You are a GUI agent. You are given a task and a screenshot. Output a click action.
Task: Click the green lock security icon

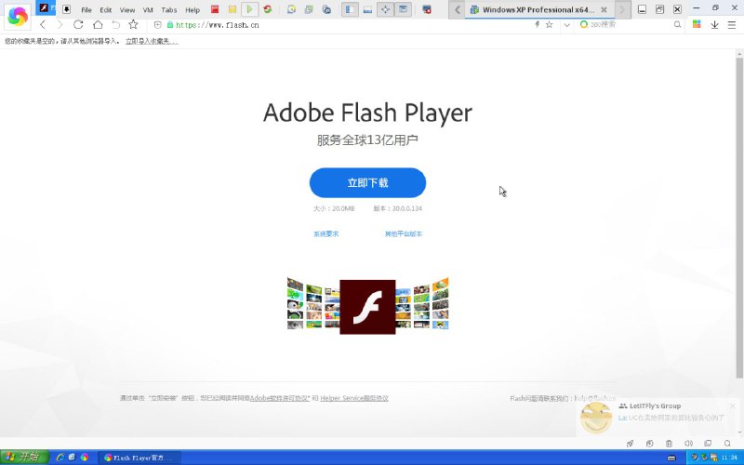pyautogui.click(x=170, y=25)
